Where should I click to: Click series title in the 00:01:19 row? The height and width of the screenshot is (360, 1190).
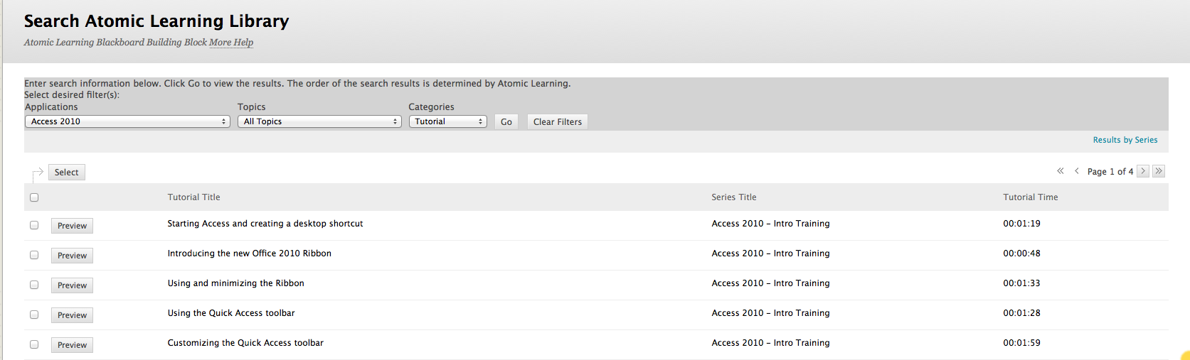click(771, 224)
